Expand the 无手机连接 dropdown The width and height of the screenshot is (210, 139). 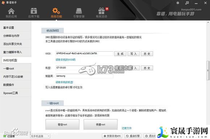pyautogui.click(x=40, y=136)
